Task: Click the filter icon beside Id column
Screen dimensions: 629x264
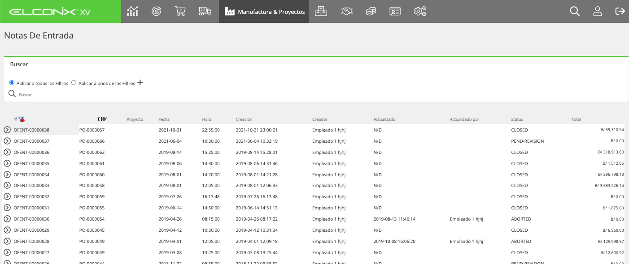Action: pyautogui.click(x=22, y=119)
